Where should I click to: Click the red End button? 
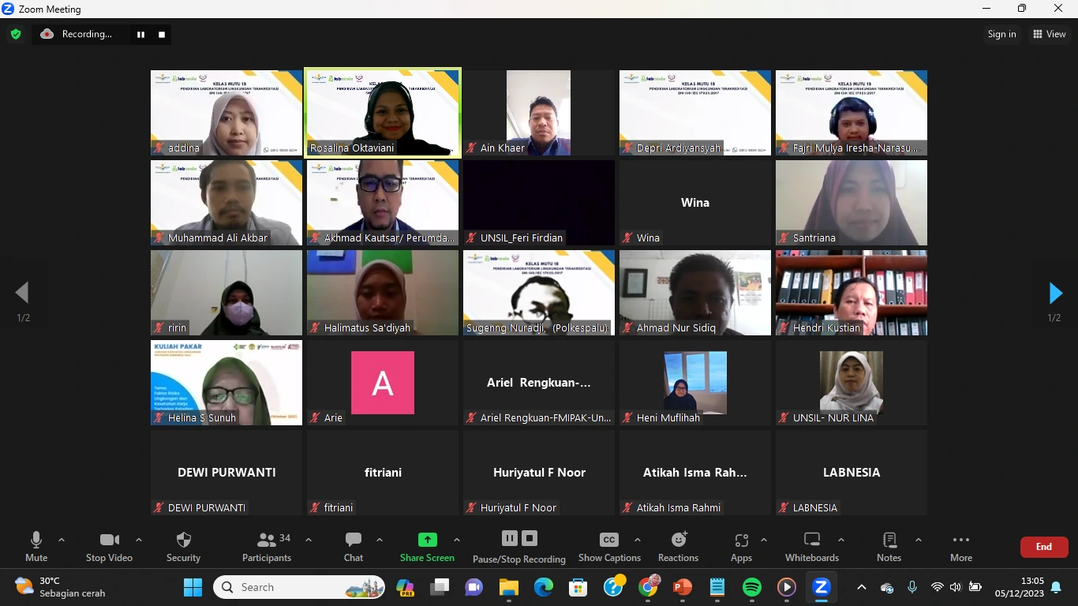1043,547
